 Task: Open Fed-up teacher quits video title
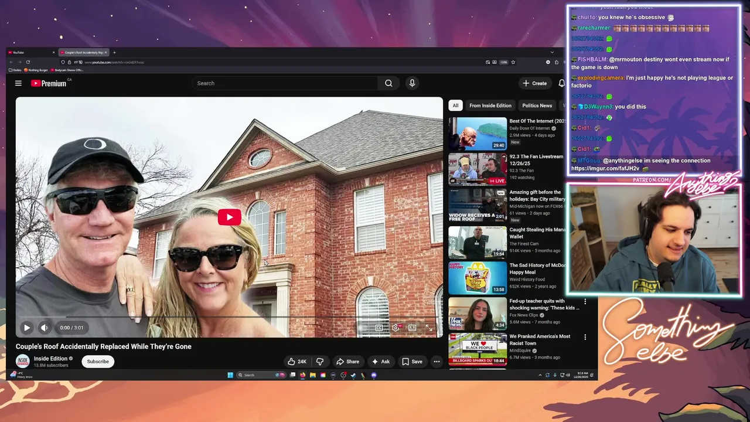click(544, 305)
